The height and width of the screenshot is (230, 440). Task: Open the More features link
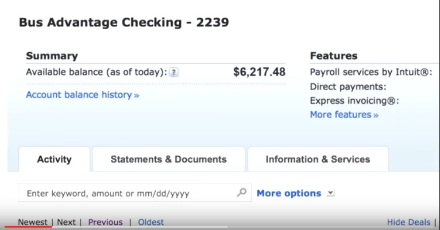click(344, 115)
